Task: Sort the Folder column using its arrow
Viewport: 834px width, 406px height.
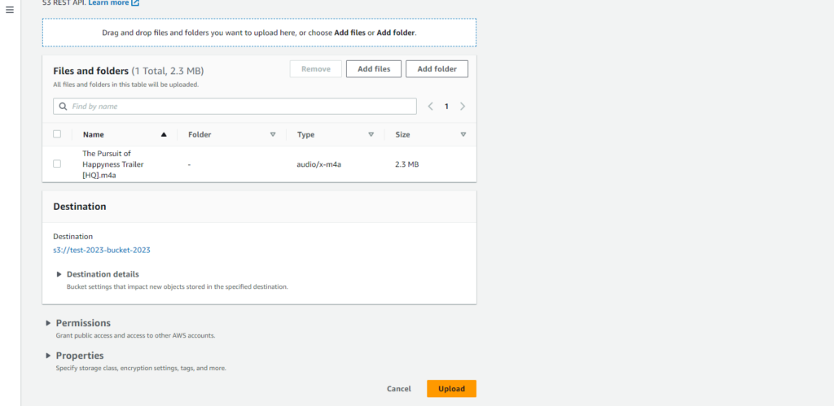Action: 273,134
